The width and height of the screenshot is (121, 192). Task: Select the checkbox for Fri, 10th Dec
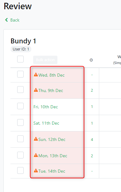[20, 106]
